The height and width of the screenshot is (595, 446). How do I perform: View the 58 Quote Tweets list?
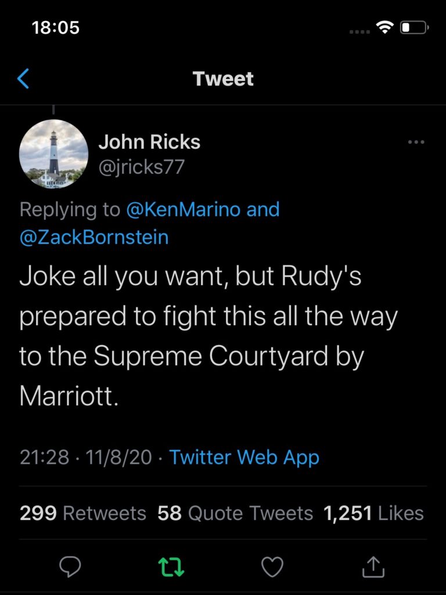point(235,513)
